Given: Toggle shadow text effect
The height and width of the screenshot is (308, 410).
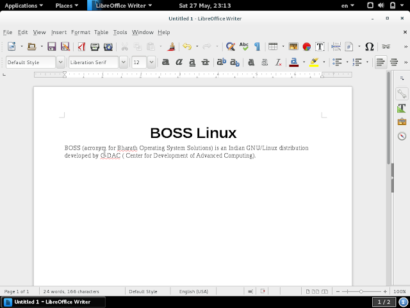Looking at the screenshot, I should point(251,62).
